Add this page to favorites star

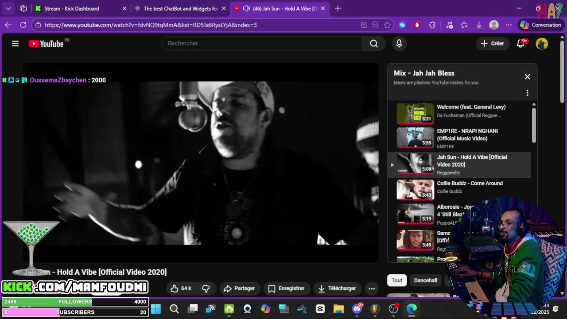click(x=387, y=25)
